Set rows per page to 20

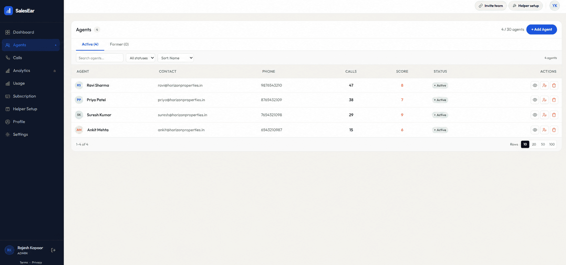coord(534,144)
